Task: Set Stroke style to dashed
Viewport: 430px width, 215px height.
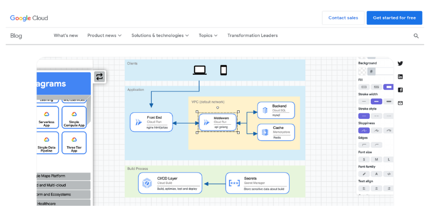Action: tap(376, 116)
